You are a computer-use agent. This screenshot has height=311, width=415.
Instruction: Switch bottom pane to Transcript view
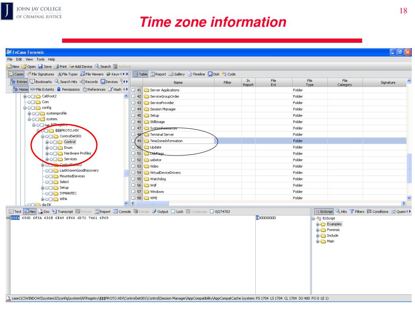point(62,211)
